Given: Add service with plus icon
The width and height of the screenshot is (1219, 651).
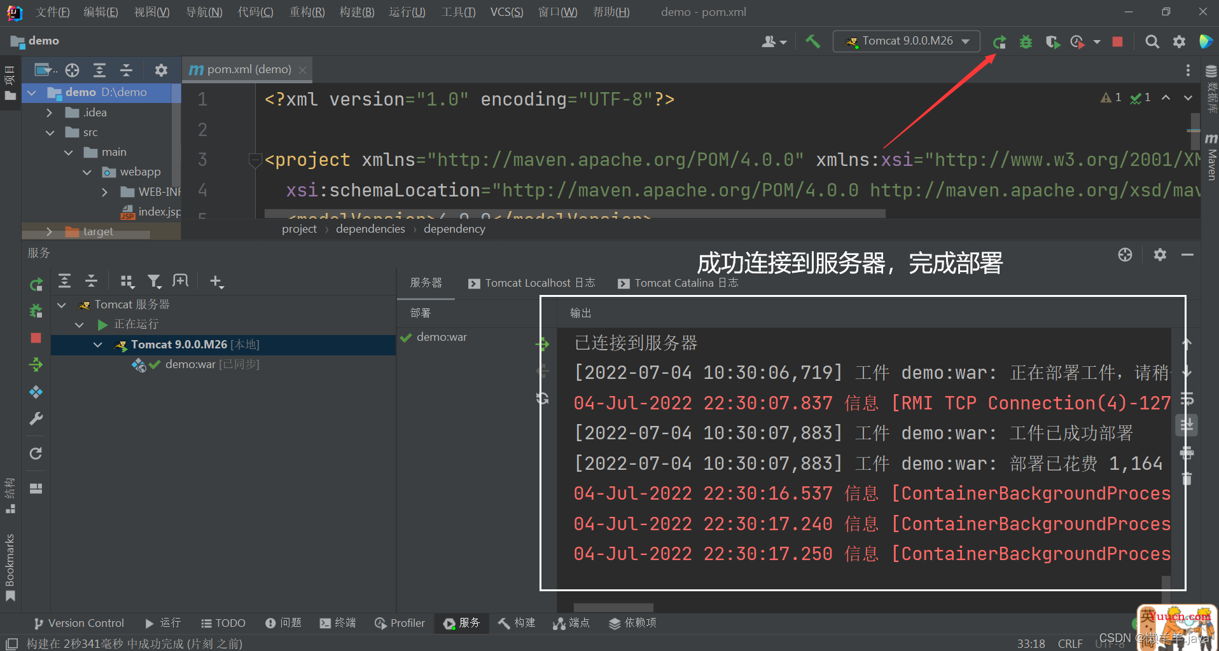Looking at the screenshot, I should click(x=216, y=281).
